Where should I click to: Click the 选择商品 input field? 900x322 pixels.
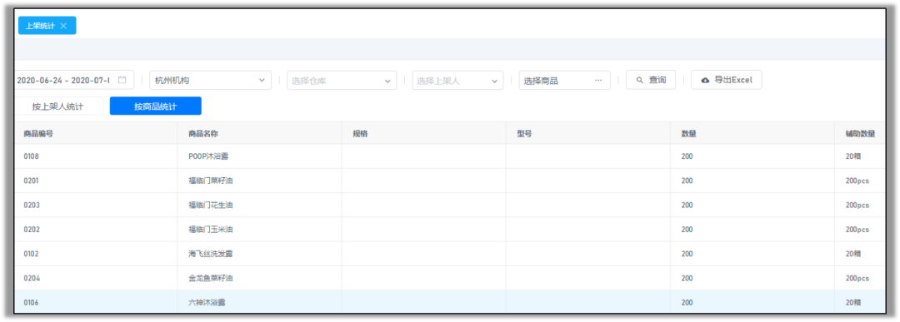click(x=564, y=81)
